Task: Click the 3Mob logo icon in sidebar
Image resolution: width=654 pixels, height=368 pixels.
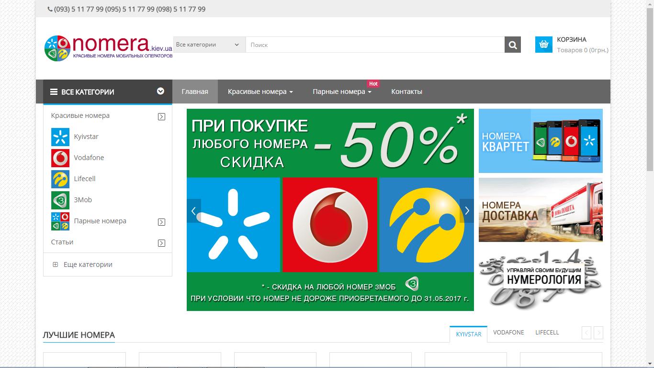Action: tap(60, 200)
